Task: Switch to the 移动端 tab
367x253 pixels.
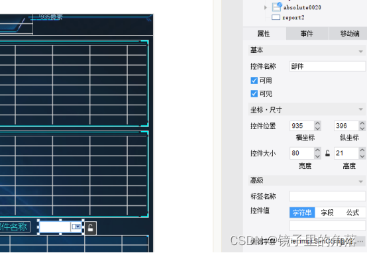Action: pyautogui.click(x=348, y=34)
